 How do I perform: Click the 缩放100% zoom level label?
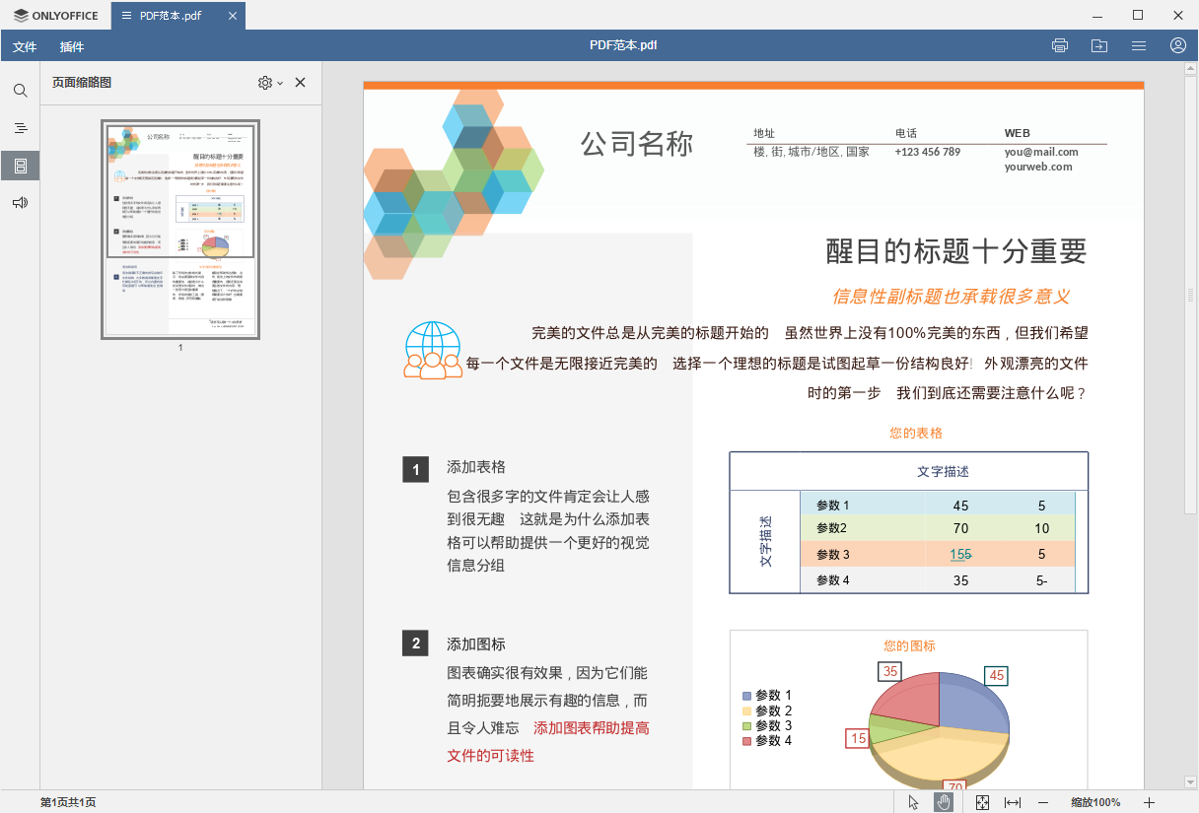coord(1095,802)
